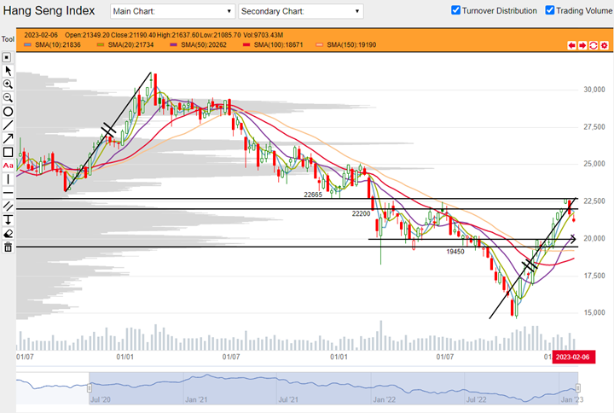Screen dimensions: 614x413
Task: Click the 2023-02-06 red date marker
Action: coord(574,357)
